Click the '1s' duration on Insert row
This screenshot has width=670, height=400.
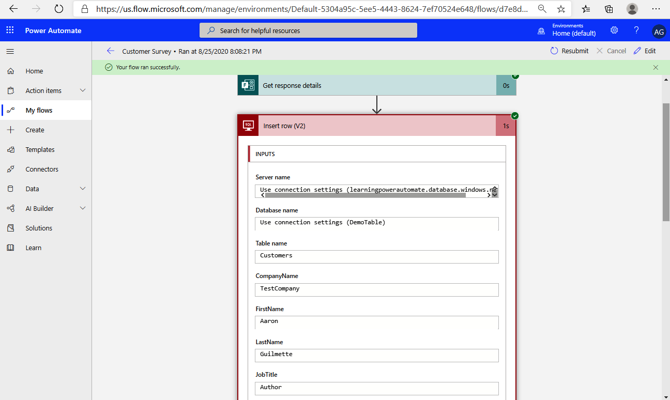click(x=506, y=126)
